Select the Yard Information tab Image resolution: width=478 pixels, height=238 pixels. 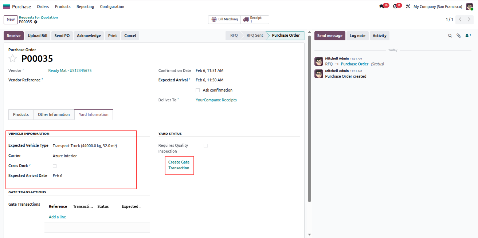pyautogui.click(x=94, y=114)
